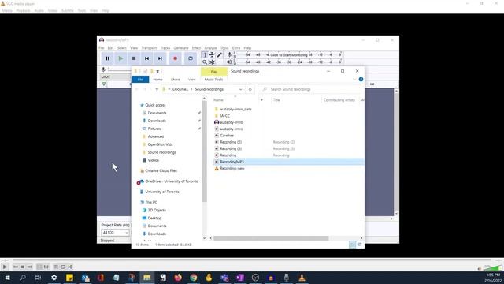Switch to Explorer Share ribbon tab
504x284 pixels.
(x=176, y=80)
